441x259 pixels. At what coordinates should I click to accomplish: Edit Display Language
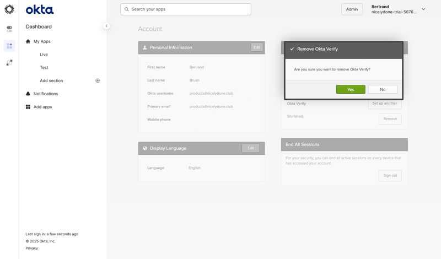coord(251,148)
